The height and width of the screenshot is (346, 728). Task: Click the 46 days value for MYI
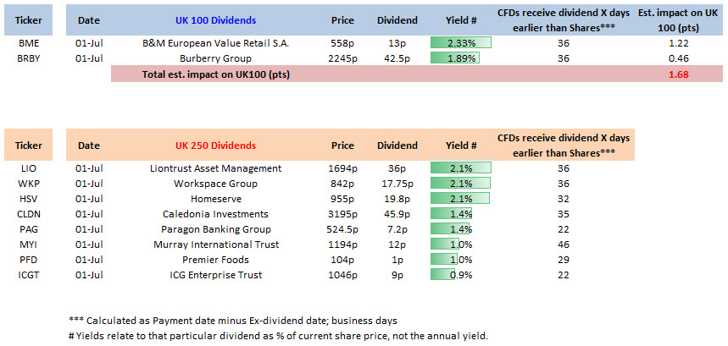pos(564,244)
